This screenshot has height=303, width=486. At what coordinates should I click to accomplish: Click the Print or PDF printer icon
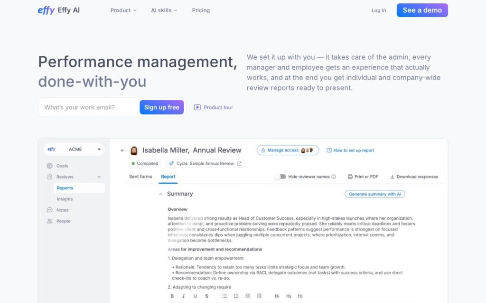pyautogui.click(x=350, y=177)
